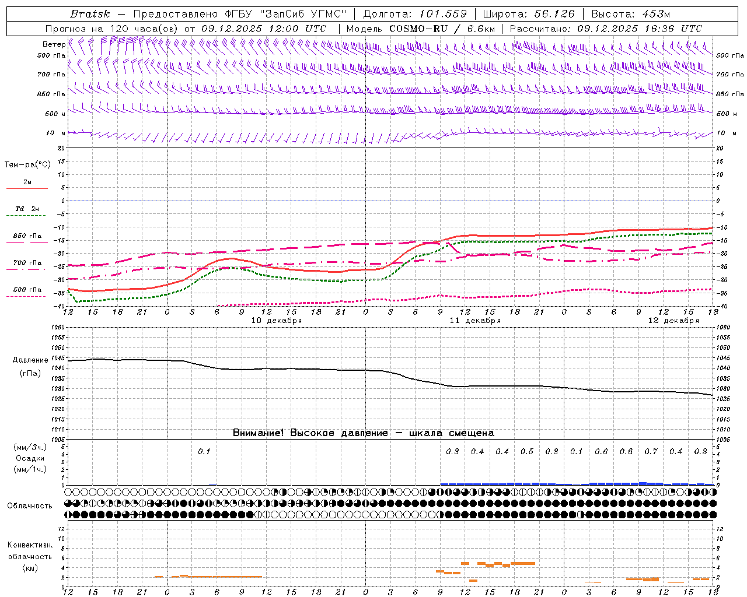Click the Внимание! Высокое давление warning text
Image resolution: width=747 pixels, height=597 pixels.
click(x=363, y=433)
